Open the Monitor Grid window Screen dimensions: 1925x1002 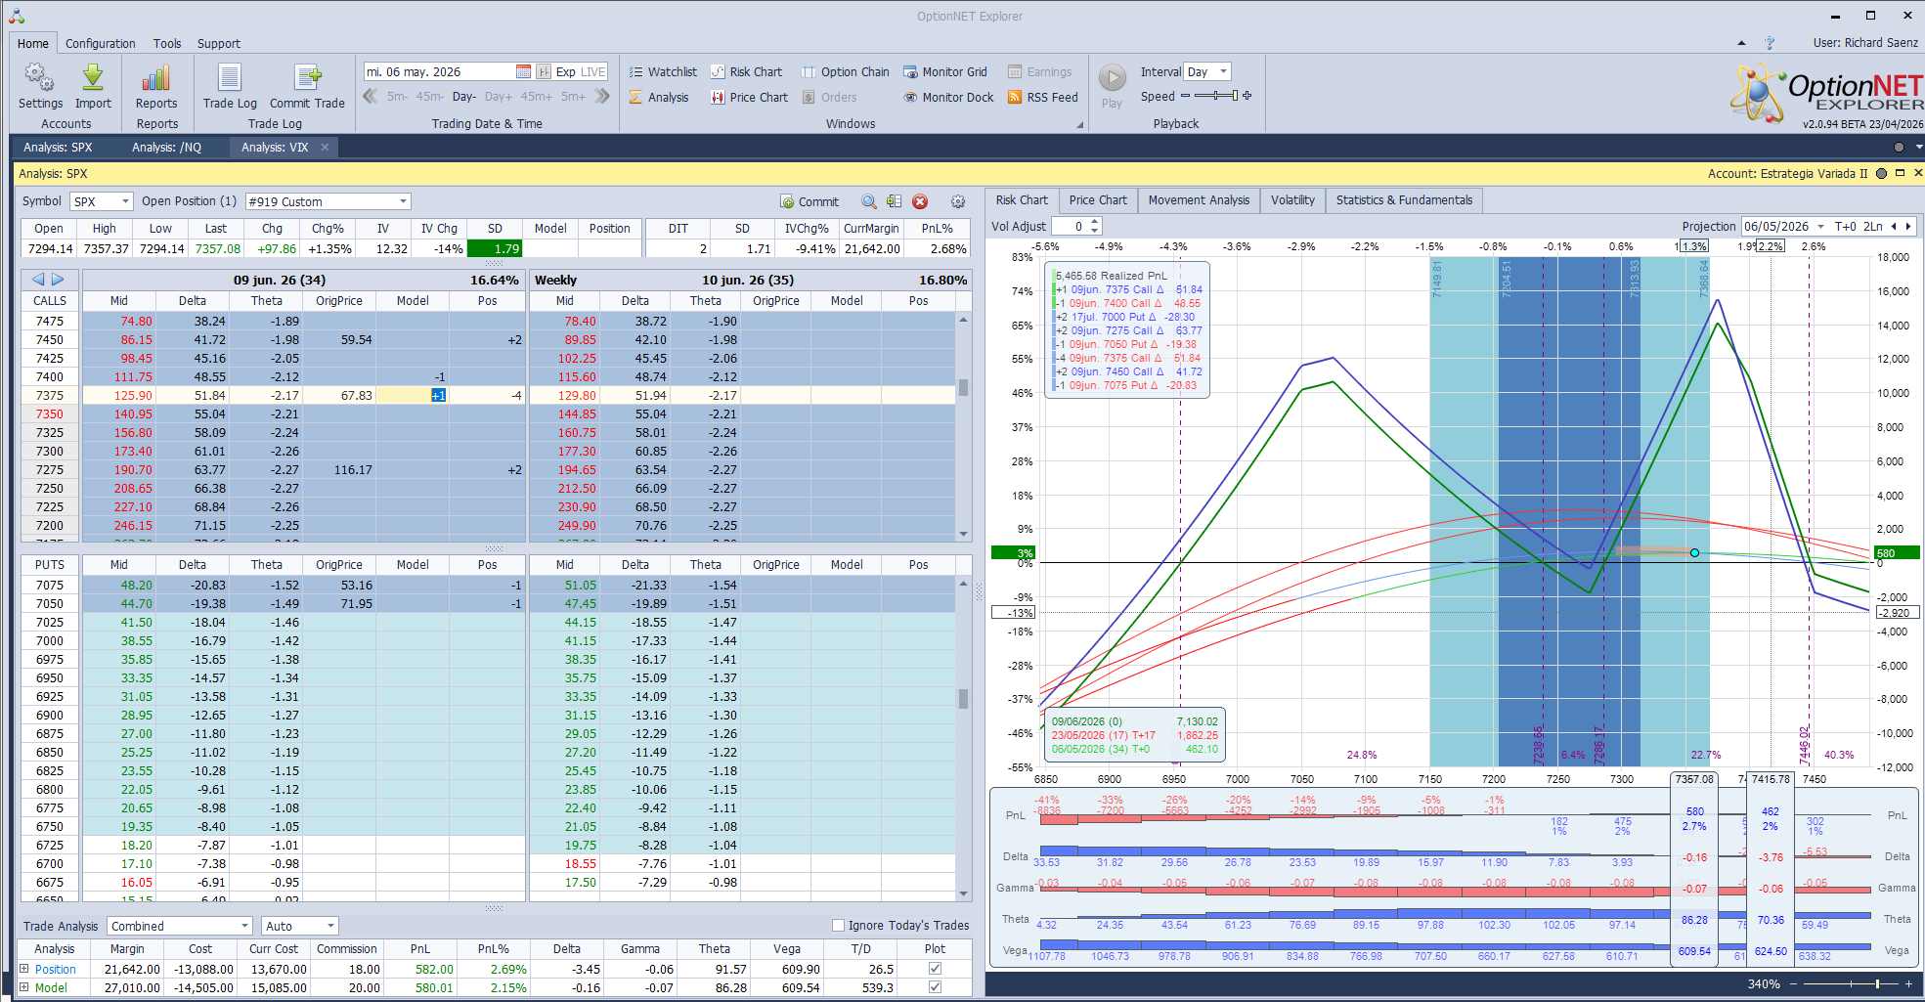[x=945, y=71]
